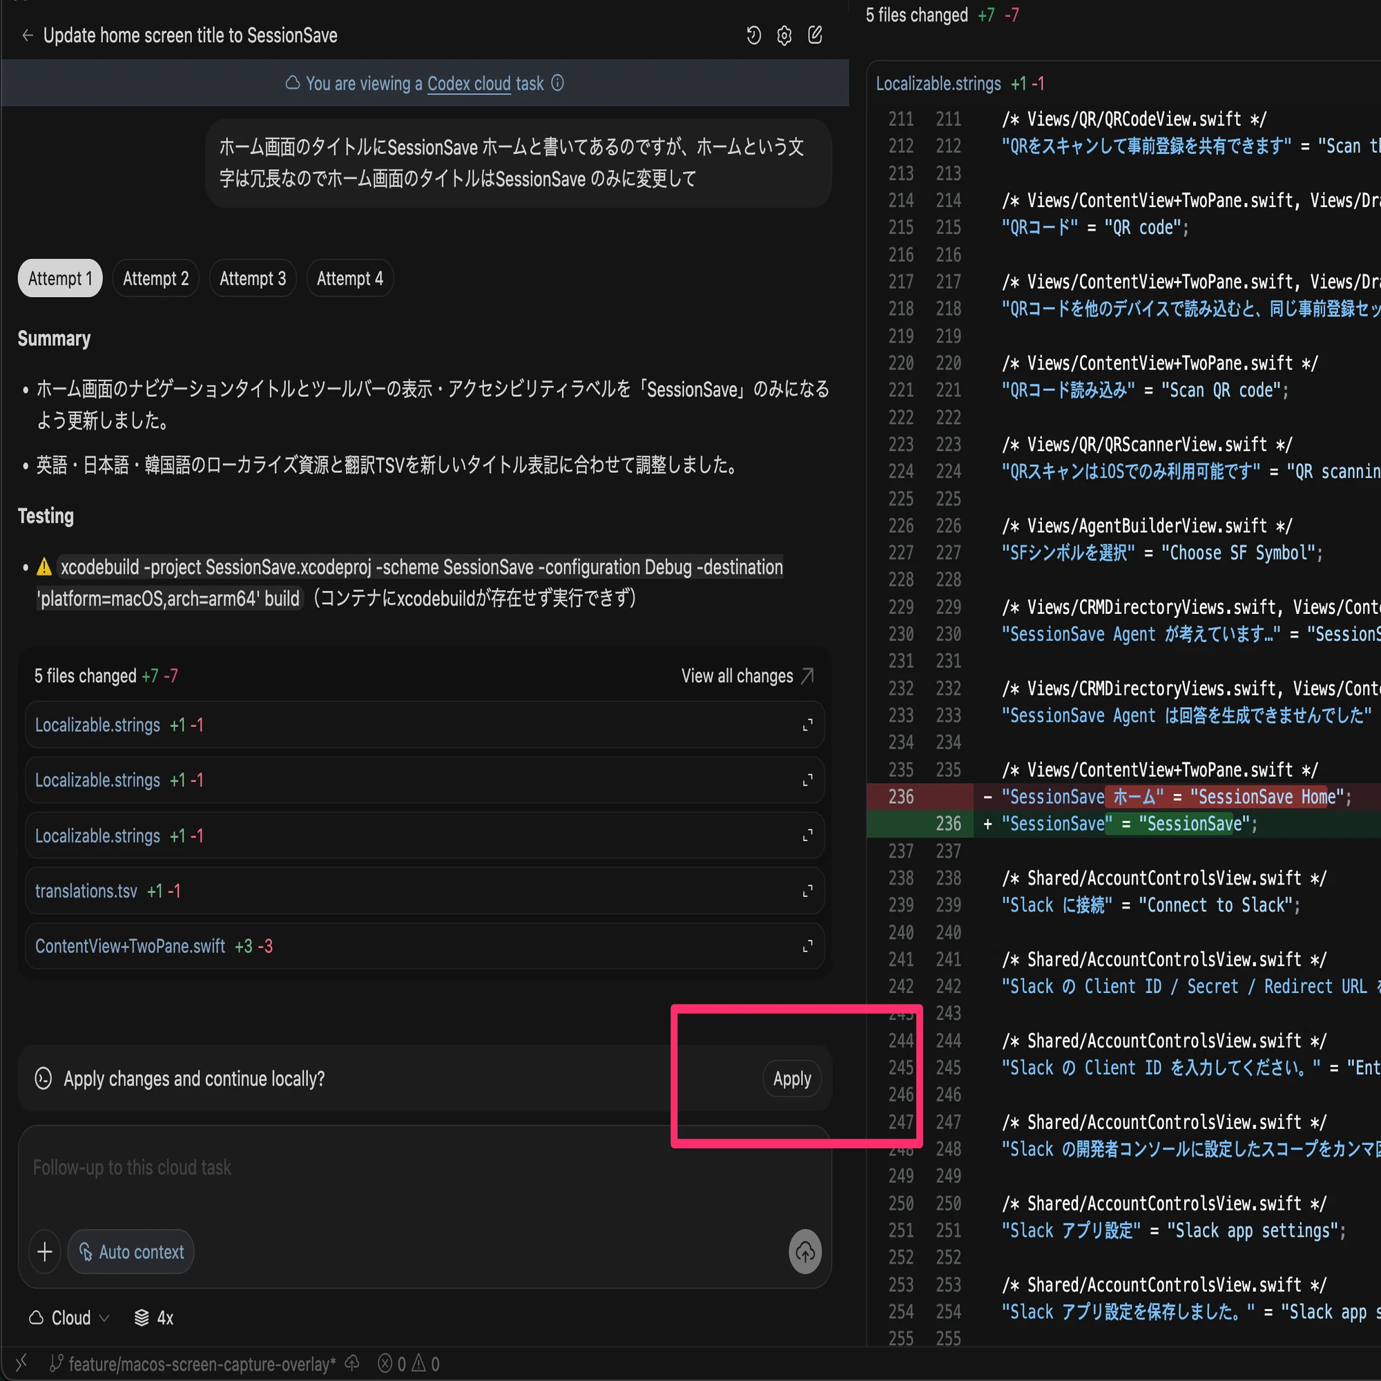The width and height of the screenshot is (1381, 1381).
Task: Toggle the Auto context chip
Action: tap(131, 1252)
